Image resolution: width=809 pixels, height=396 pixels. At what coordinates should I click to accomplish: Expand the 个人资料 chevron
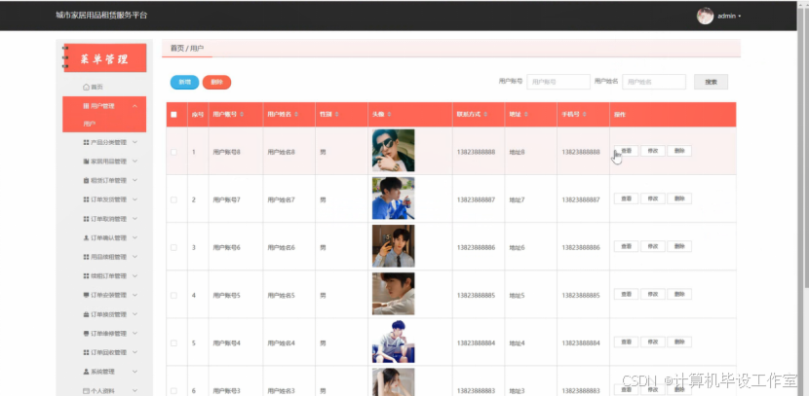click(135, 391)
